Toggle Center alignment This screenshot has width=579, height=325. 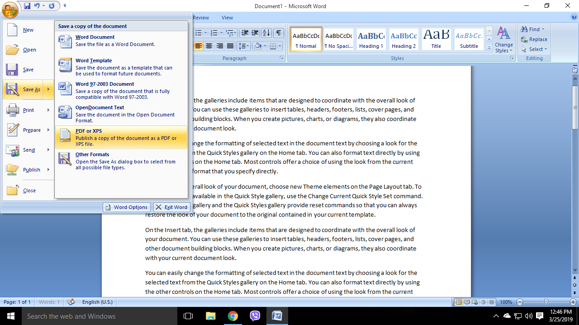[209, 46]
